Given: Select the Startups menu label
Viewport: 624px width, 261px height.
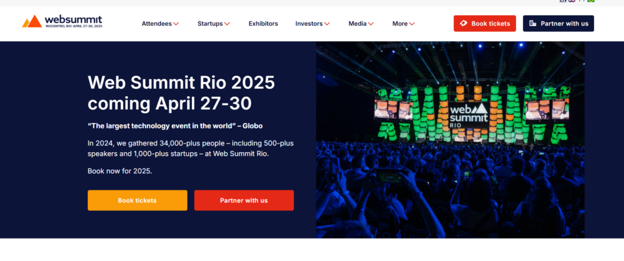Looking at the screenshot, I should click(210, 24).
